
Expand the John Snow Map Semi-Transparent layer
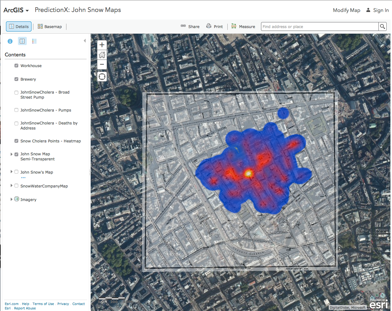point(12,154)
